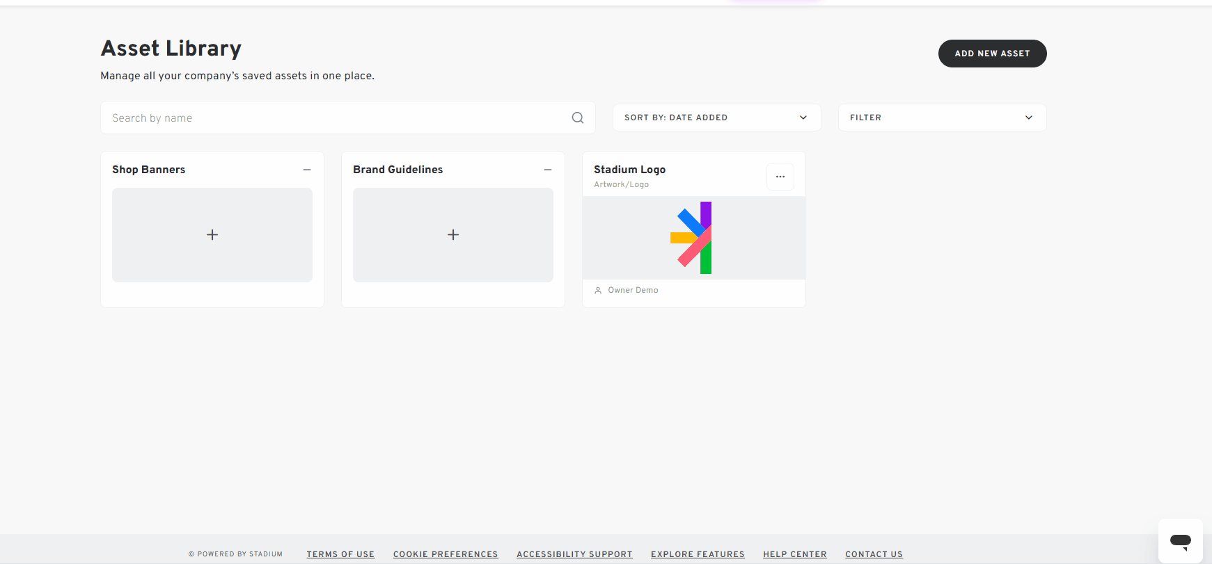Focus the Search by name field
Viewport: 1212px width, 564px height.
click(348, 118)
